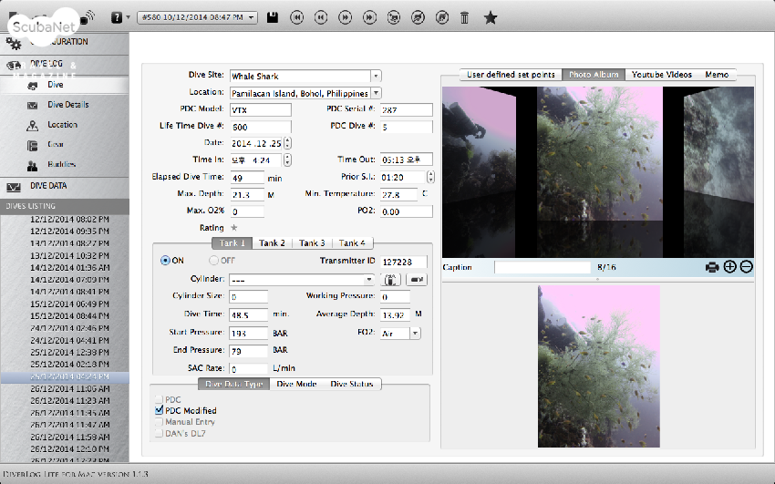Click the star favorite icon in toolbar
The image size is (775, 484).
tap(491, 17)
